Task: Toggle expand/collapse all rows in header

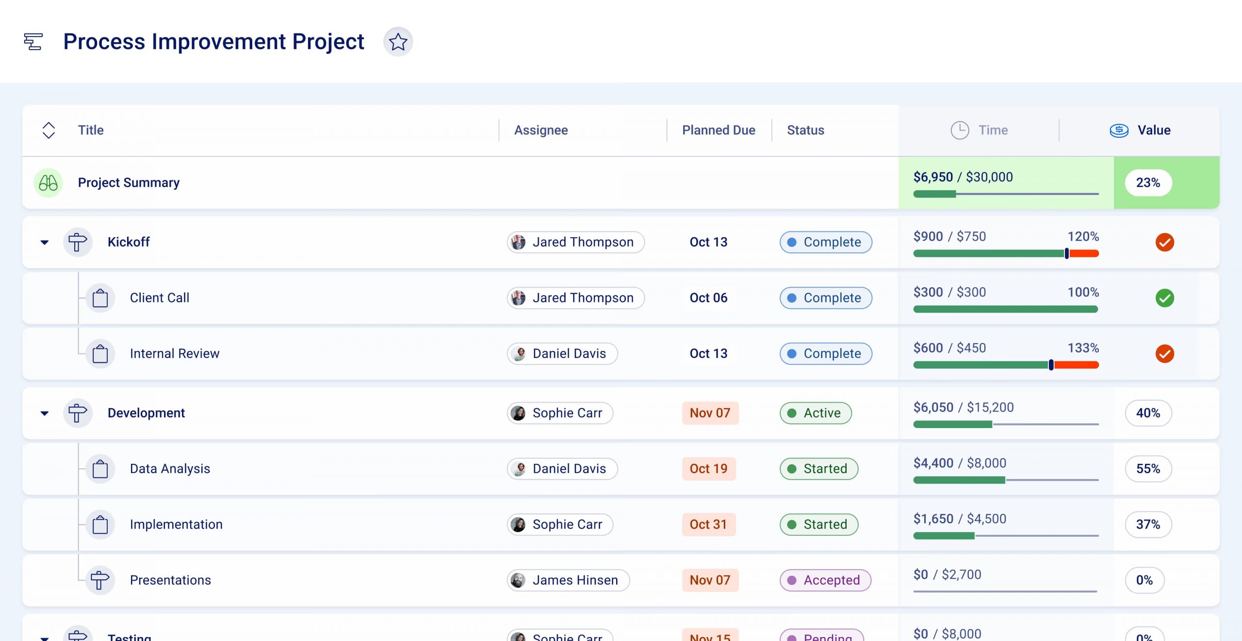Action: point(49,130)
